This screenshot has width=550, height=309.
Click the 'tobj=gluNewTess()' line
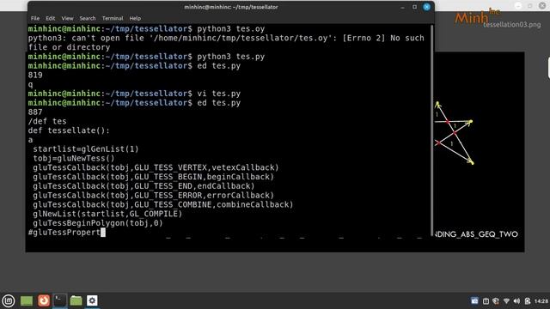tap(74, 158)
